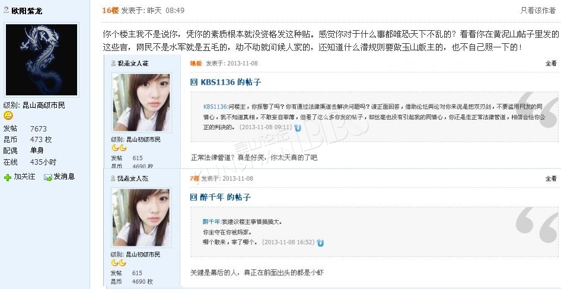This screenshot has width=561, height=289.
Task: Open the girl avatar in the lower nested post
Action: (x=141, y=217)
